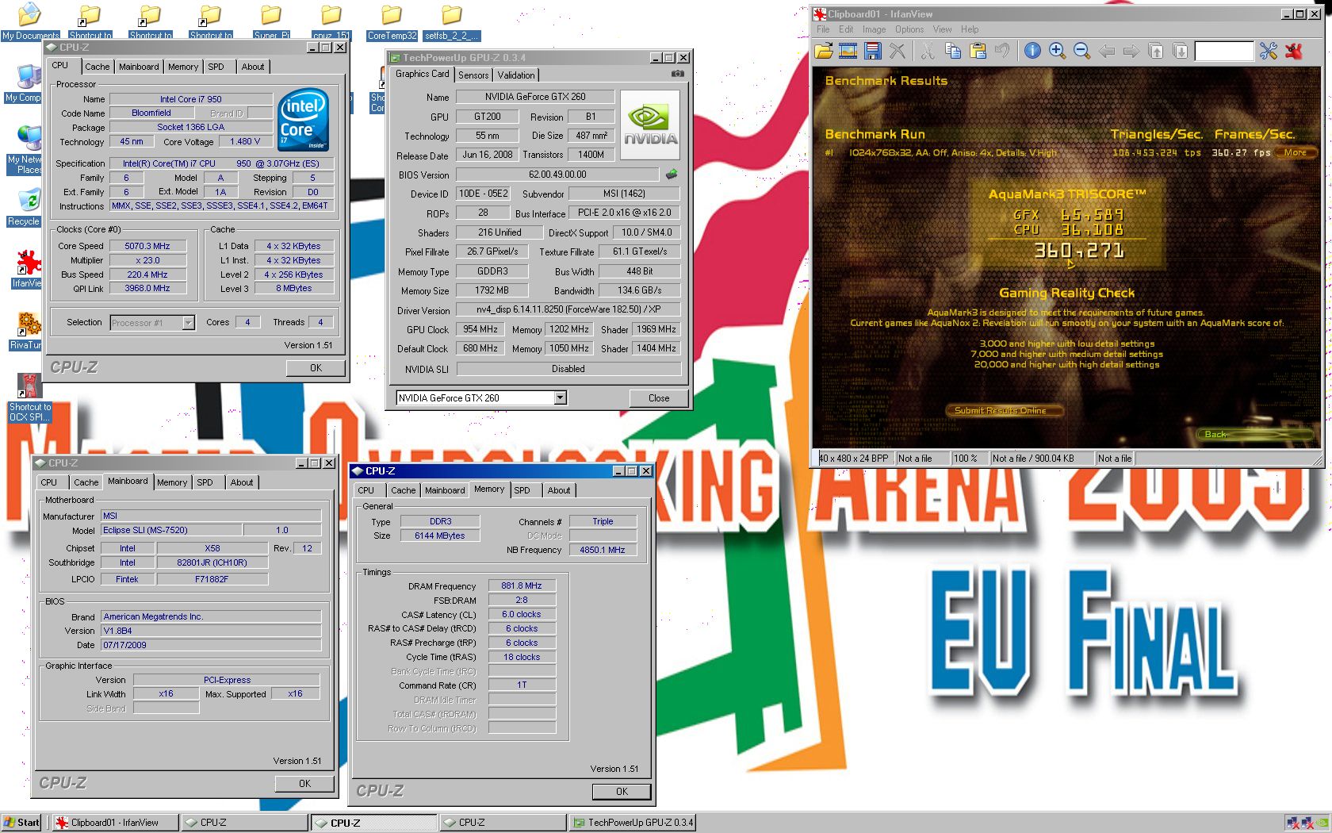Image resolution: width=1332 pixels, height=833 pixels.
Task: Switch to the Validation tab in GPU-Z
Action: [x=516, y=75]
